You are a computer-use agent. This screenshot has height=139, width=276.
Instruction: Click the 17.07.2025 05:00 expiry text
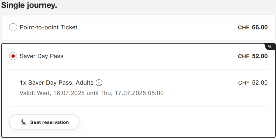(x=139, y=93)
